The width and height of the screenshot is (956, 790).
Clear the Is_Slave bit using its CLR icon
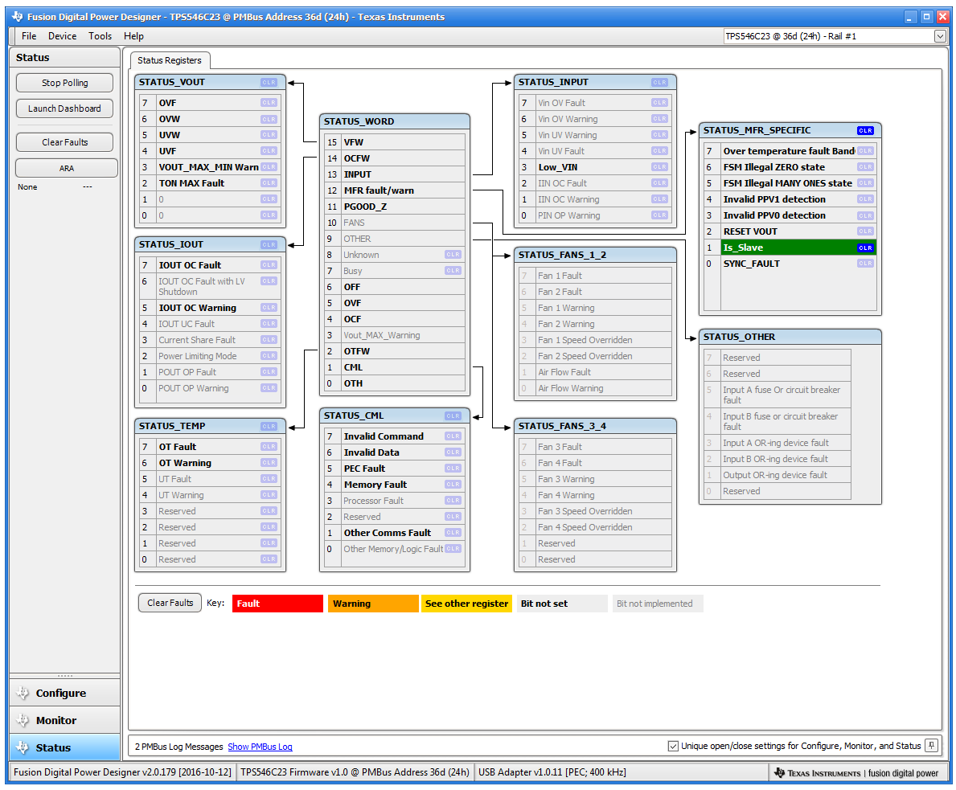click(864, 247)
